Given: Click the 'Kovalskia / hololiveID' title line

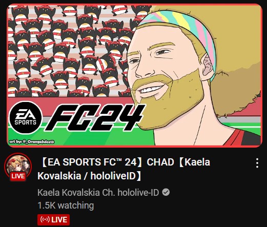Looking at the screenshot, I should (90, 176).
